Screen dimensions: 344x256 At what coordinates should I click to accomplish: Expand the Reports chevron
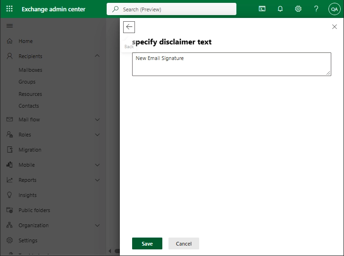click(x=97, y=180)
